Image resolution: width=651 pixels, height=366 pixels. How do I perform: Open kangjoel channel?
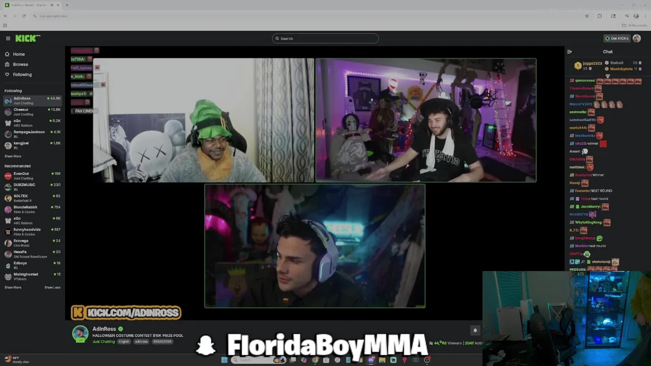[33, 145]
